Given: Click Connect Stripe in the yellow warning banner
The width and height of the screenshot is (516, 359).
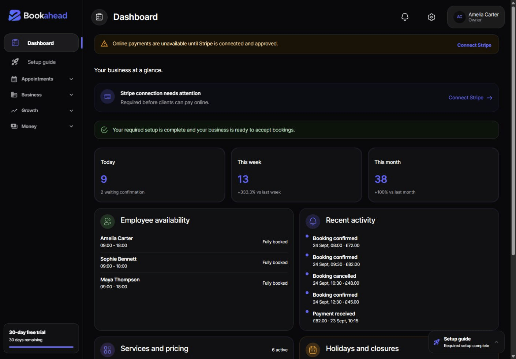Looking at the screenshot, I should click(474, 45).
